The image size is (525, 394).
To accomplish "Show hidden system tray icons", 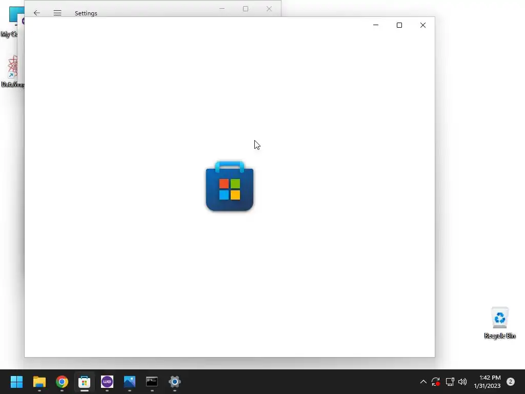I will pyautogui.click(x=423, y=382).
